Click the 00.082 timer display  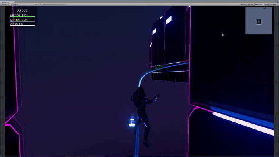click(x=22, y=10)
